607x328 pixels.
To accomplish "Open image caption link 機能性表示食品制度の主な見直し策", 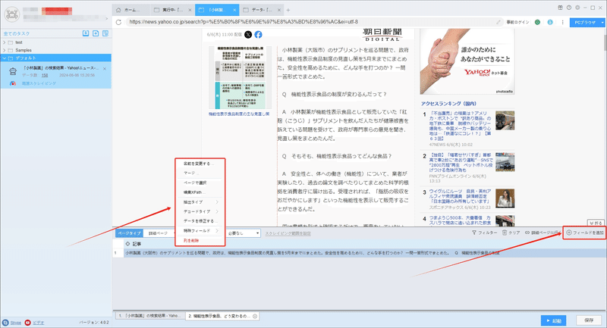I will tap(239, 114).
